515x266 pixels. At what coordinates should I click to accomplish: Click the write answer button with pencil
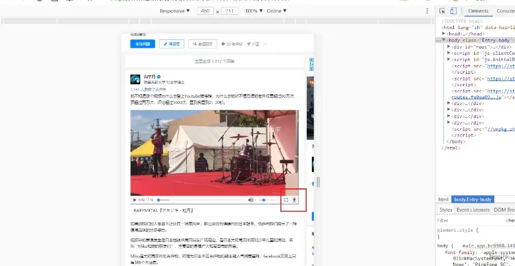tap(172, 44)
